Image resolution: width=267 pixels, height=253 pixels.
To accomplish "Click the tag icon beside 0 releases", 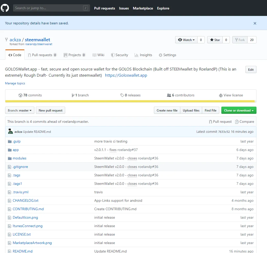I will [x=122, y=95].
